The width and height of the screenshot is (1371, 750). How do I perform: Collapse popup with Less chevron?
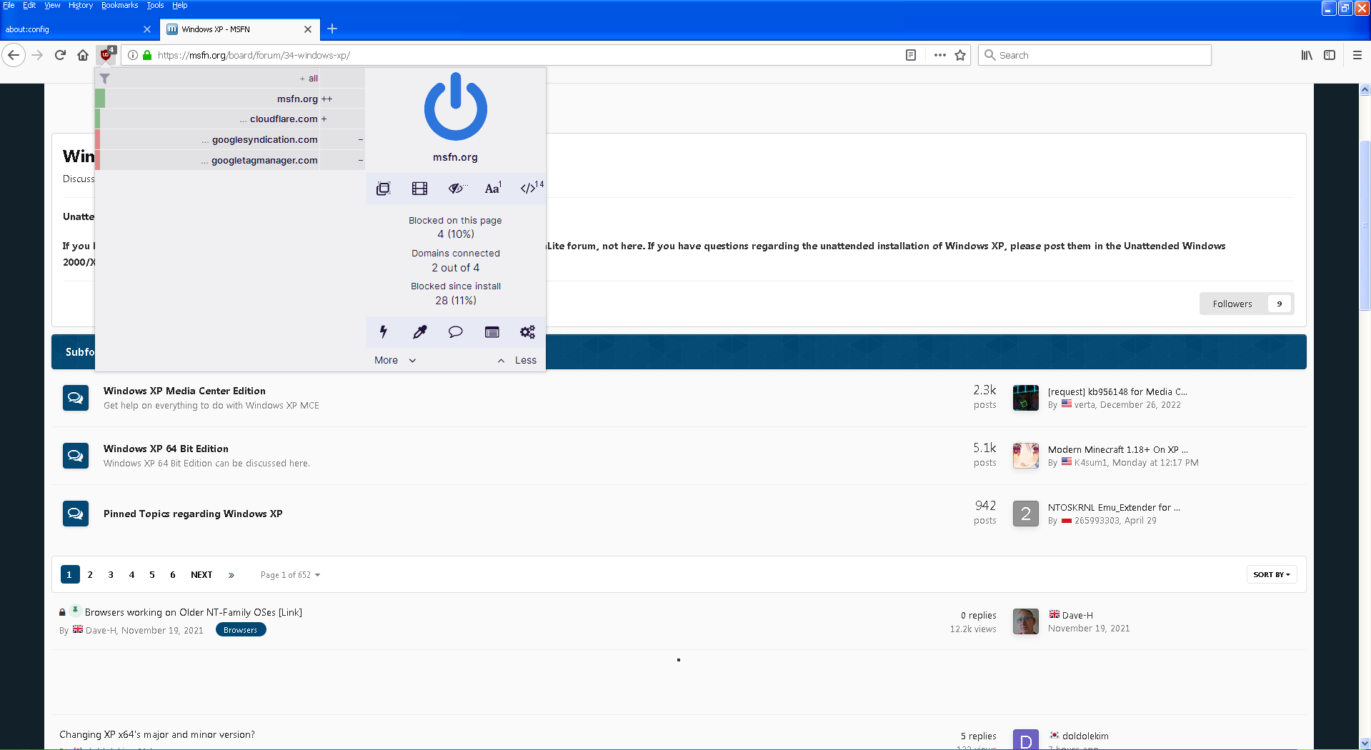pyautogui.click(x=517, y=360)
